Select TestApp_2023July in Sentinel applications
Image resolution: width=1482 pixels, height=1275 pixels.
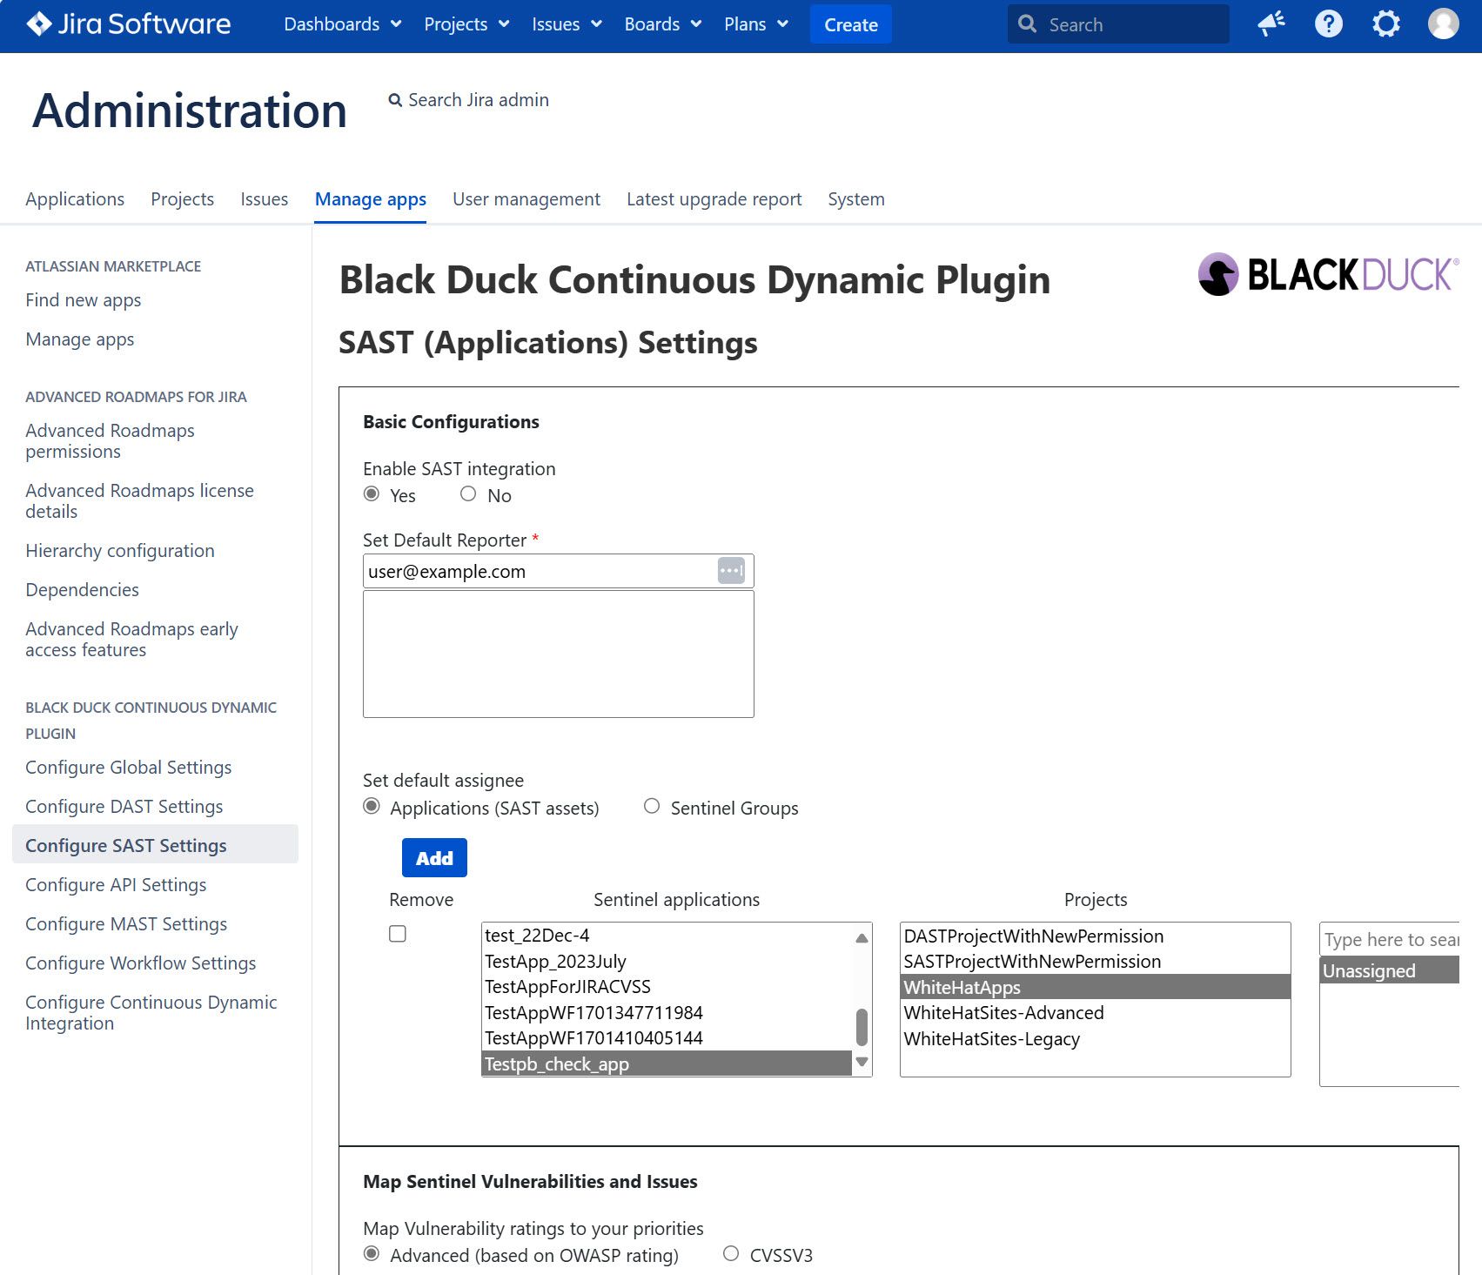point(666,962)
